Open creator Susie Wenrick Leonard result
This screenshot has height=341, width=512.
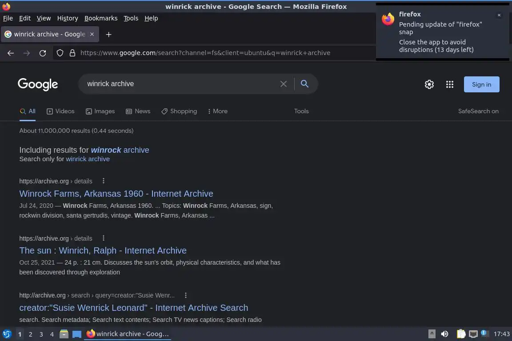point(133,308)
